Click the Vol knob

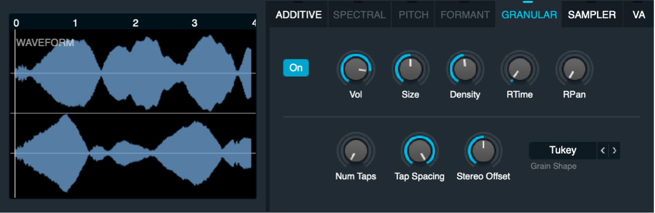(356, 69)
